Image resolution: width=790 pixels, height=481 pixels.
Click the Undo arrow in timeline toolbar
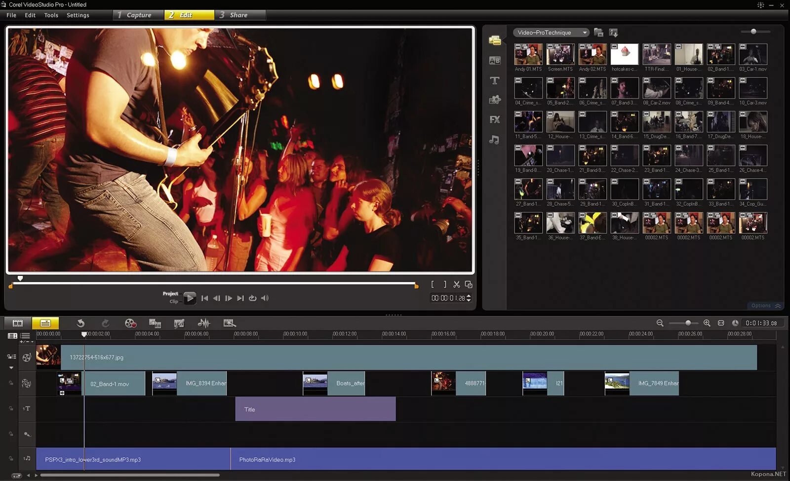[80, 323]
